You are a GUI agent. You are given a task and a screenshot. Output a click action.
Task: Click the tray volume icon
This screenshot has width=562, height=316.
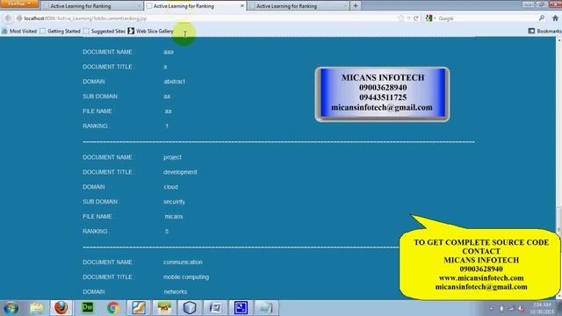pyautogui.click(x=522, y=308)
